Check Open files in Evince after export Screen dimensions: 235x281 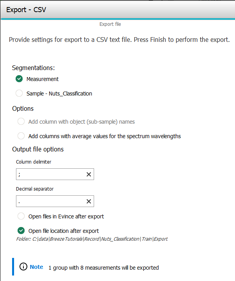pyautogui.click(x=21, y=216)
